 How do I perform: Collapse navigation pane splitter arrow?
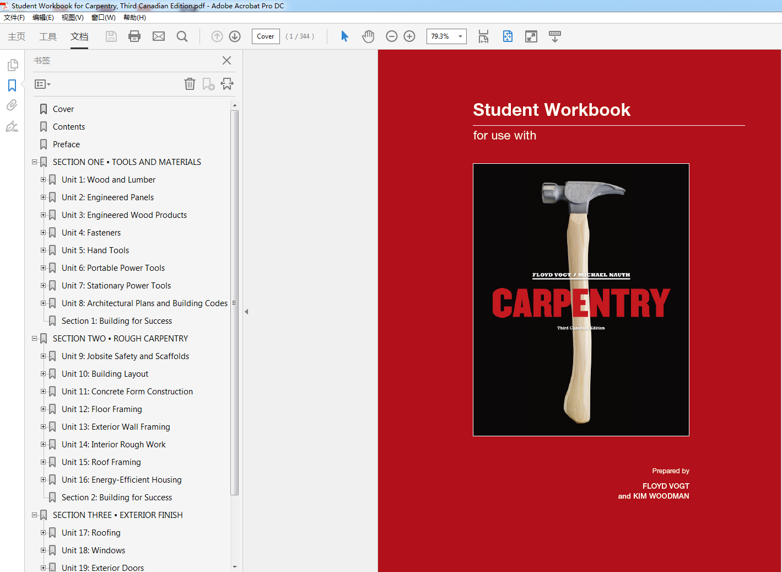246,312
